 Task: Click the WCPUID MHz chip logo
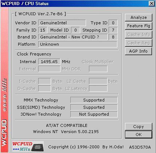(28, 146)
